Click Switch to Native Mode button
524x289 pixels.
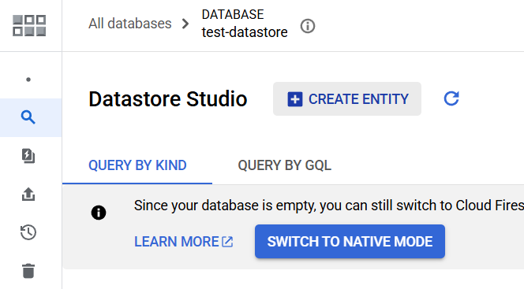point(350,241)
